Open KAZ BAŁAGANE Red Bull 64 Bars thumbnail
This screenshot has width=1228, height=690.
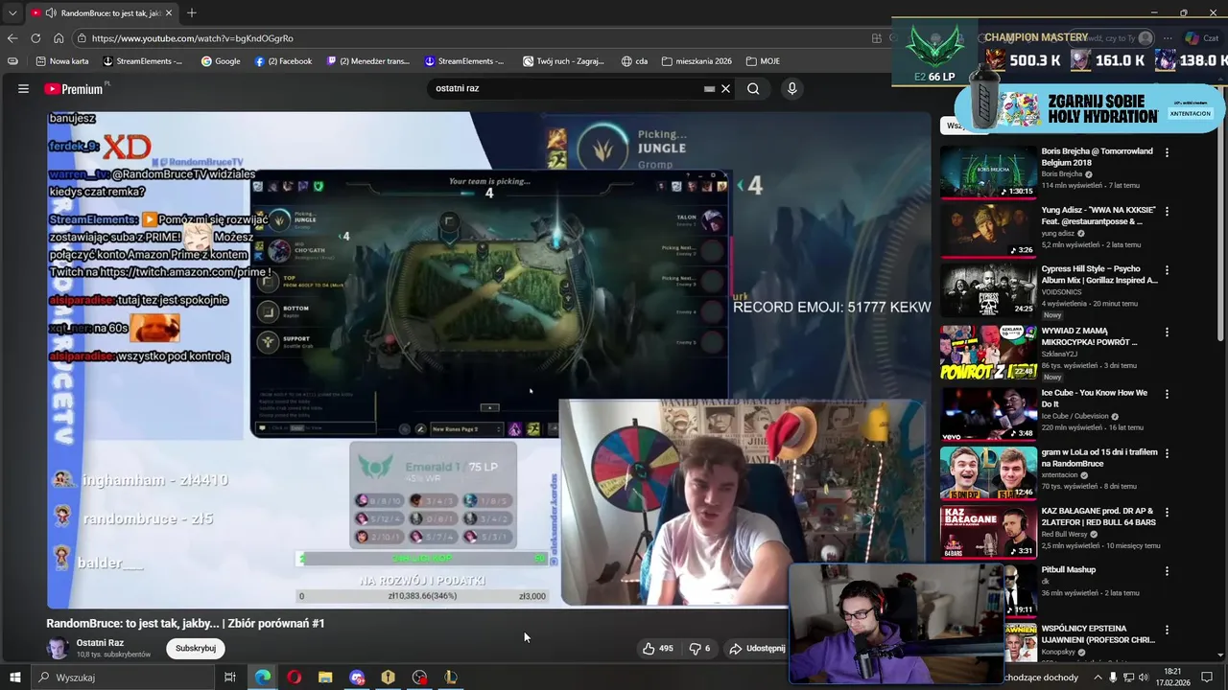(988, 532)
